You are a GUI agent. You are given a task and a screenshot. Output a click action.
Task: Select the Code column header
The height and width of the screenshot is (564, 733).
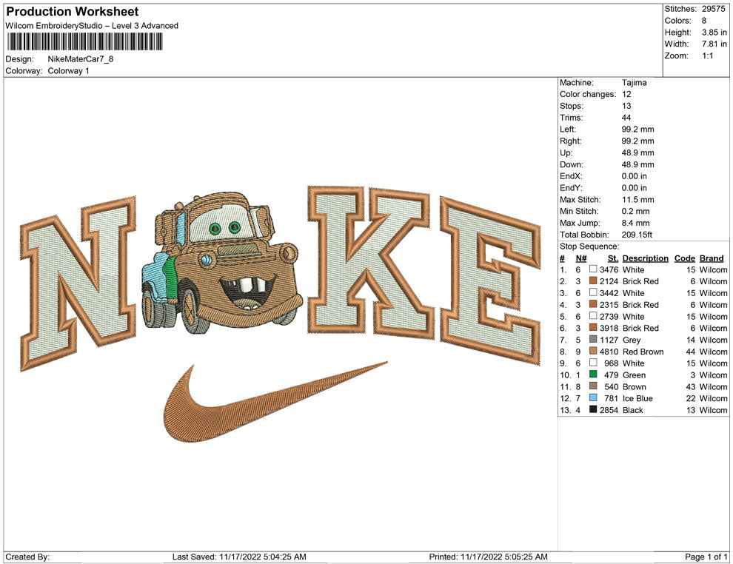click(x=684, y=258)
